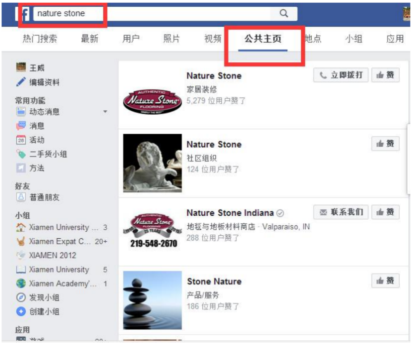Open the Stone Nature page title

[x=214, y=282]
